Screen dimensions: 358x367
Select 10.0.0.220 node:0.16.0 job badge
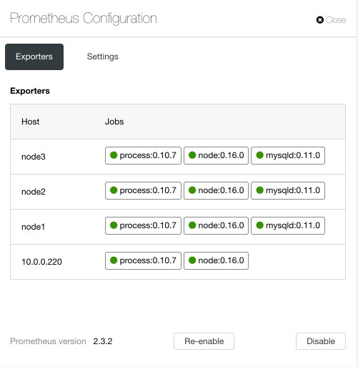(x=216, y=260)
